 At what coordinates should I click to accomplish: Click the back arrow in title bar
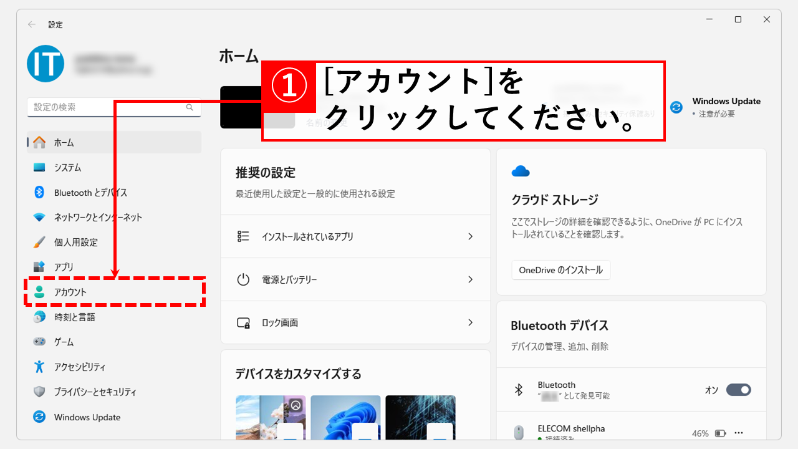tap(32, 24)
